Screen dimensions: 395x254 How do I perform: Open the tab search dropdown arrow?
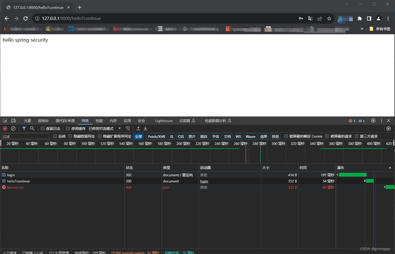tap(347, 4)
